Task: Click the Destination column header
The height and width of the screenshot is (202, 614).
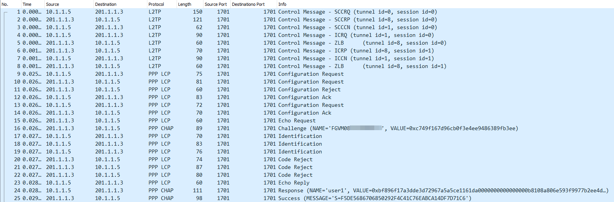Action: tap(106, 4)
